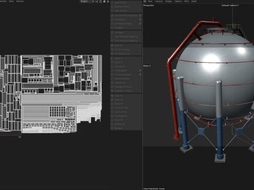Open the viewport Cameras menu
This screenshot has height=190, width=254.
coord(159,2)
